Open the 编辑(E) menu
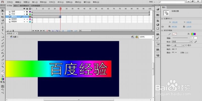Viewport: 202px width, 101px height. tap(18, 2)
